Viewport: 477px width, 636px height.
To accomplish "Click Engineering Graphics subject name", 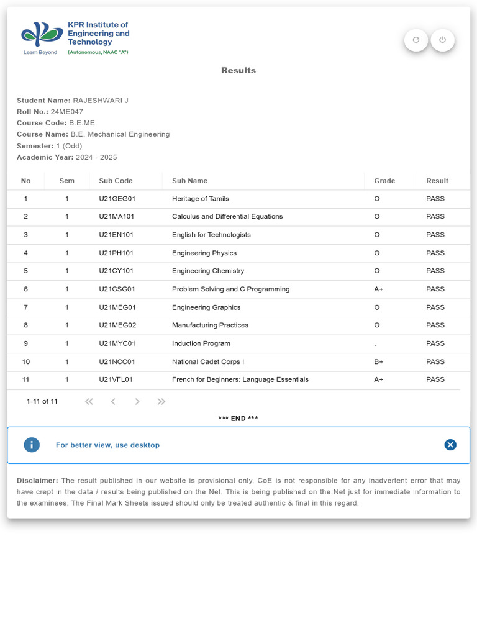I will 206,307.
